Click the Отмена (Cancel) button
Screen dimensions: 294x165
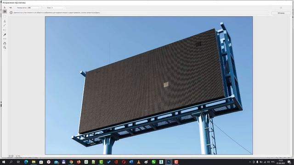click(281, 13)
